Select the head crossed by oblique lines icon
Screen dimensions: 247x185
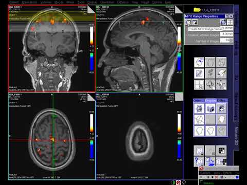[199, 119]
